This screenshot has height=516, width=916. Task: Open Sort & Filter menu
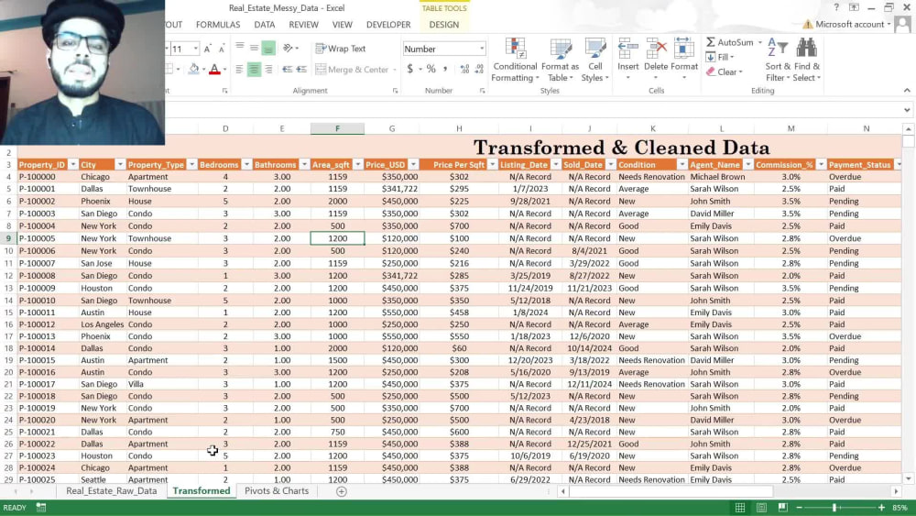coord(778,60)
